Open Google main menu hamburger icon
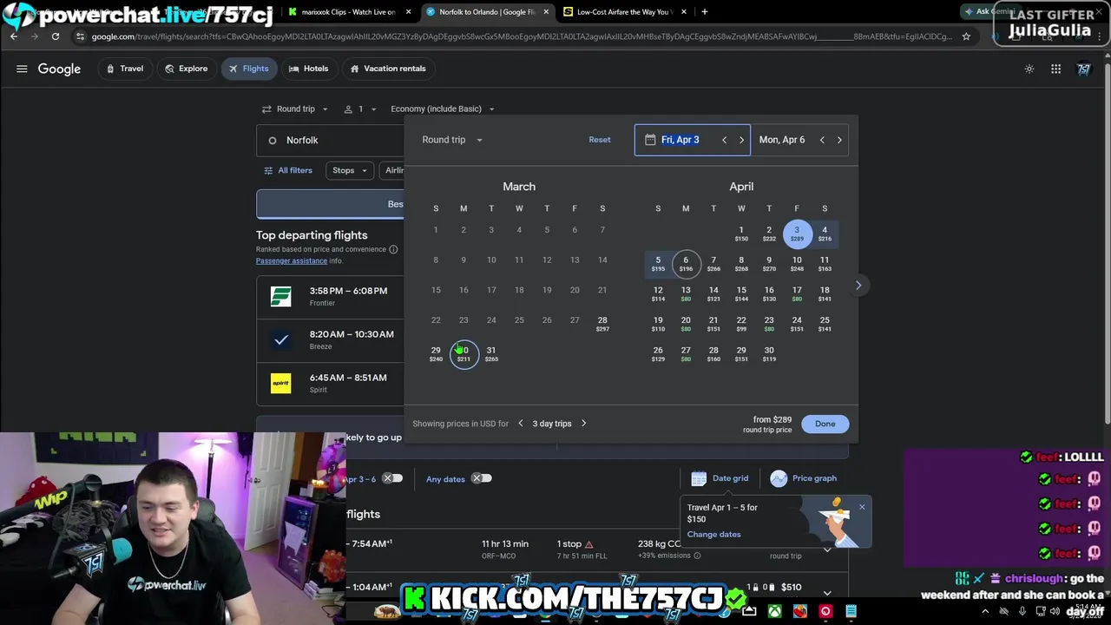 (22, 69)
